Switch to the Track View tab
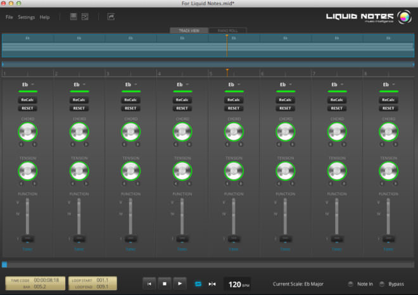This screenshot has height=295, width=418. coord(189,30)
